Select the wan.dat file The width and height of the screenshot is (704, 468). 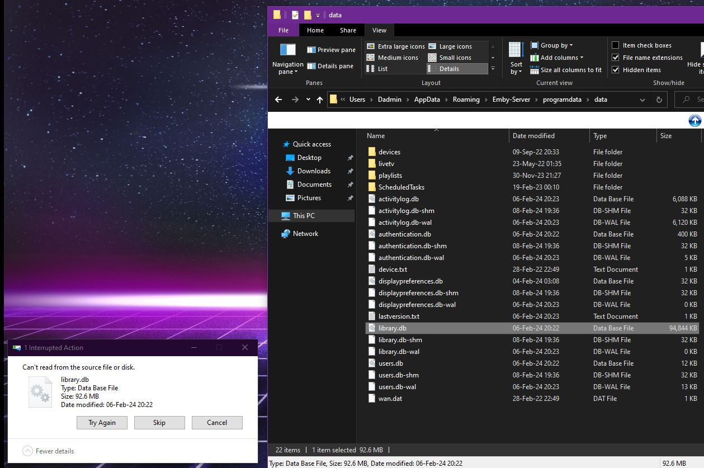390,399
